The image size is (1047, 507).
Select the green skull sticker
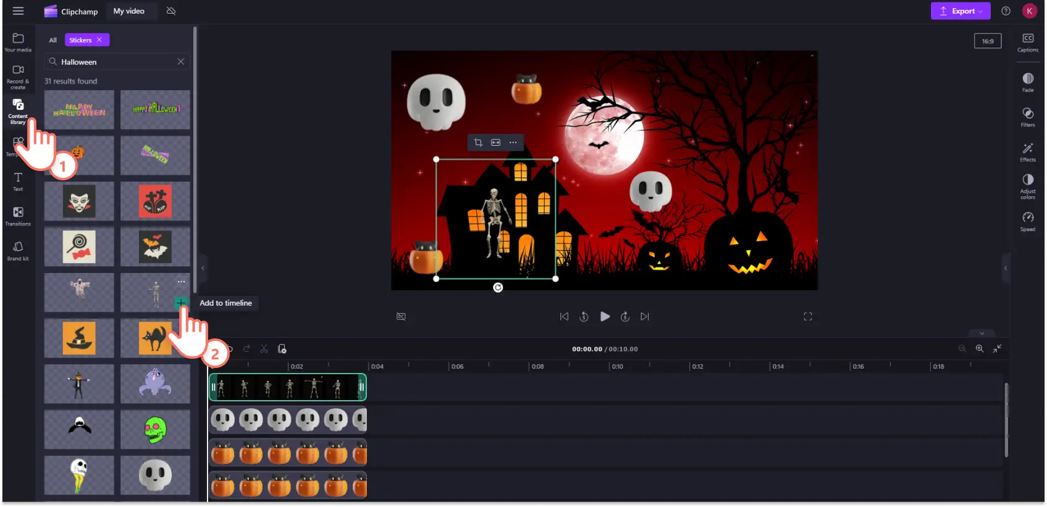click(x=155, y=429)
